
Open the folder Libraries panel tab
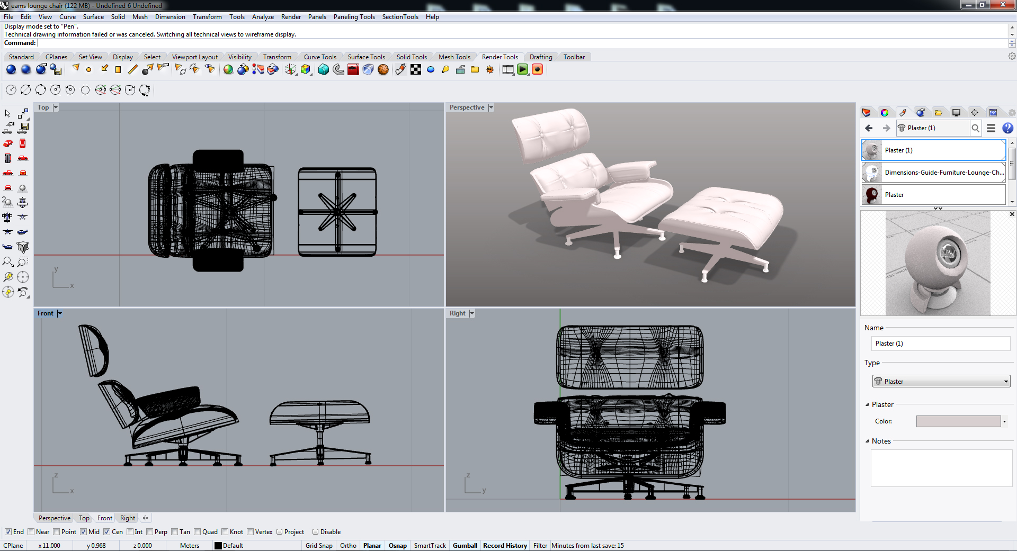tap(939, 112)
